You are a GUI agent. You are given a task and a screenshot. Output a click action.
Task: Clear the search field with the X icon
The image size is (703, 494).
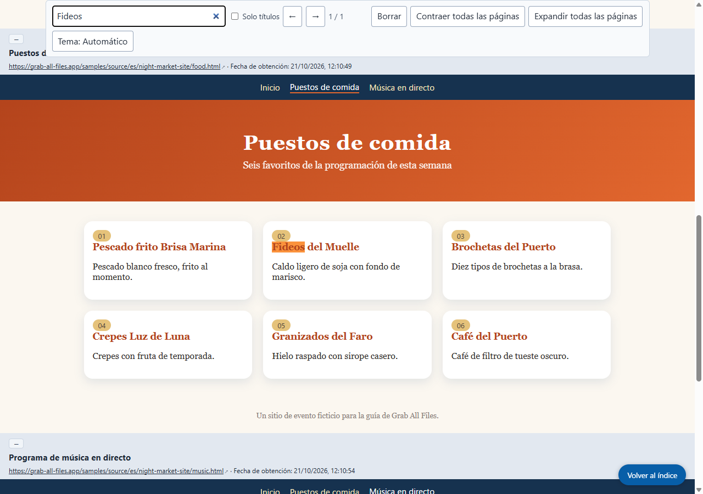[216, 16]
